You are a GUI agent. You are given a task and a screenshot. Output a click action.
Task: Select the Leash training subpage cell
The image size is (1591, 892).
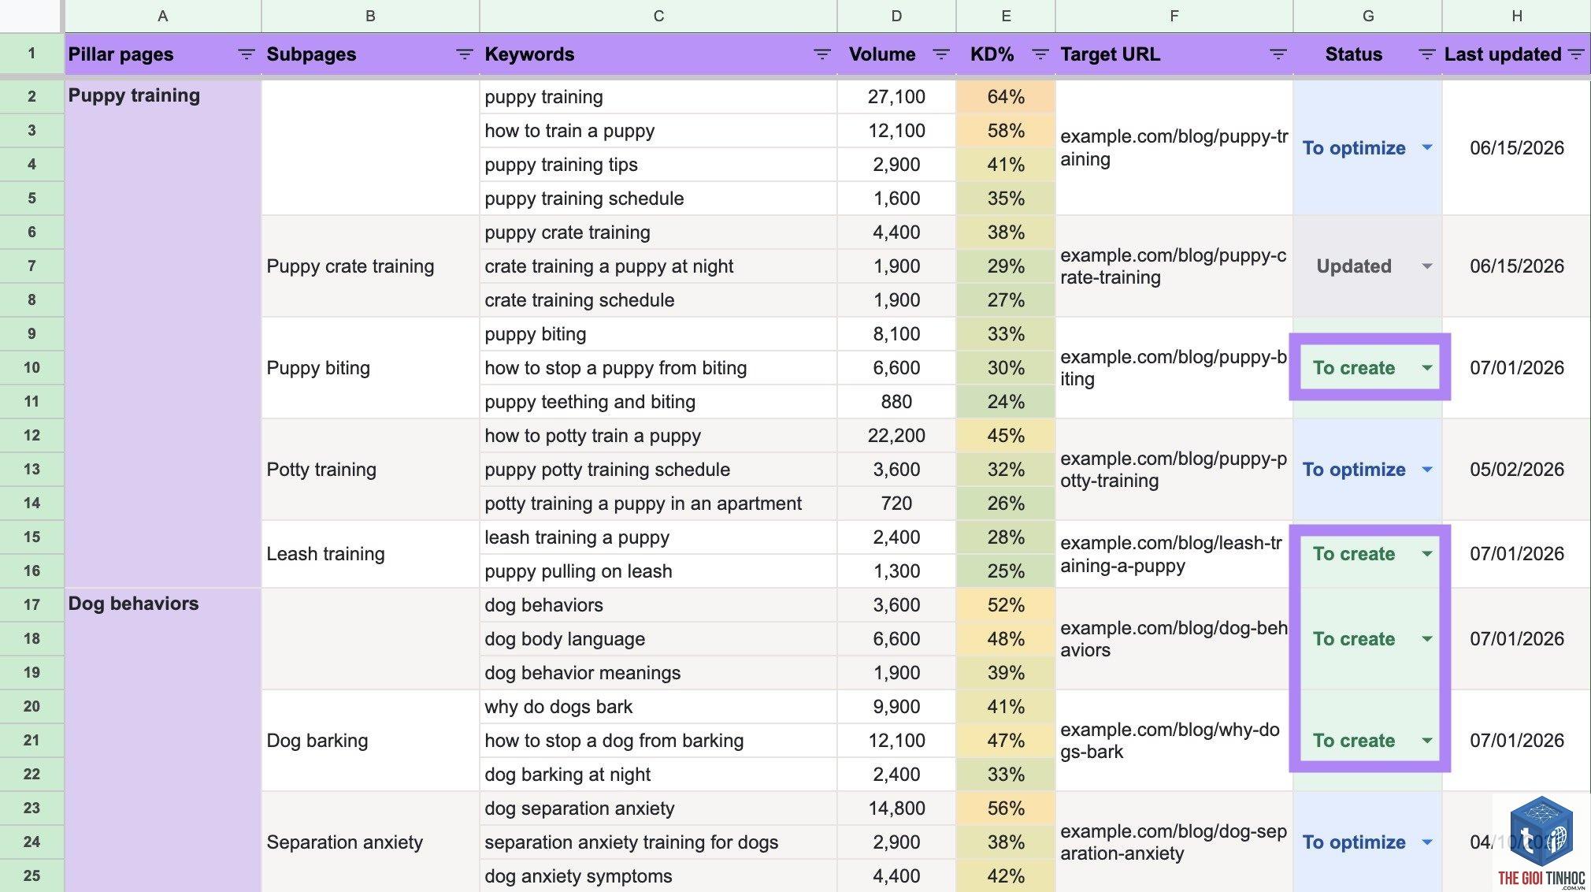tap(370, 554)
